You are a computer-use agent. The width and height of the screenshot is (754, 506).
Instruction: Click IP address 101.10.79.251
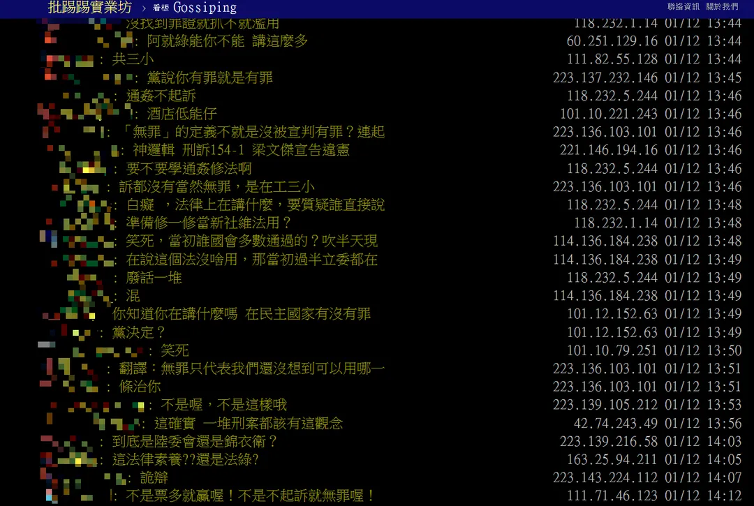(612, 351)
